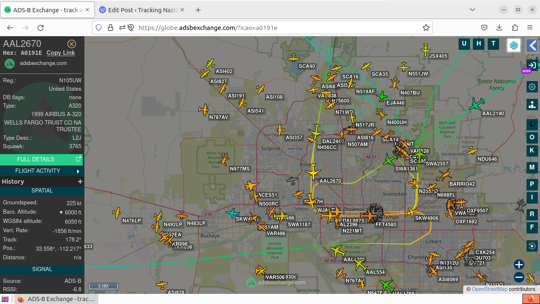Expand the History section plus icon

pyautogui.click(x=80, y=182)
